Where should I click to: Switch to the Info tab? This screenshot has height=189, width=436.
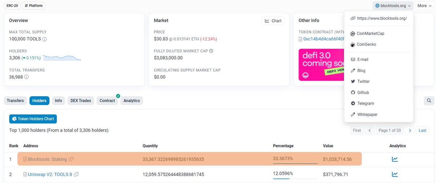(x=58, y=101)
